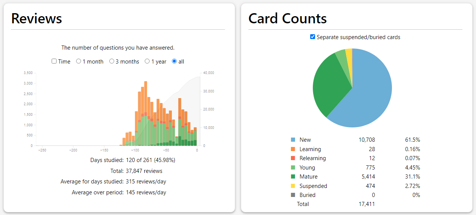Select the all range radio button
Screen dimensions: 476x215
(x=174, y=61)
